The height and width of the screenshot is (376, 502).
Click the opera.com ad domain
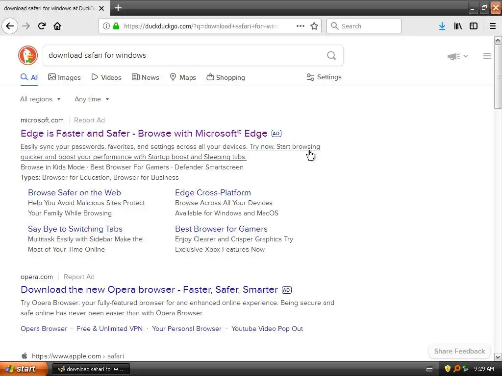click(37, 277)
